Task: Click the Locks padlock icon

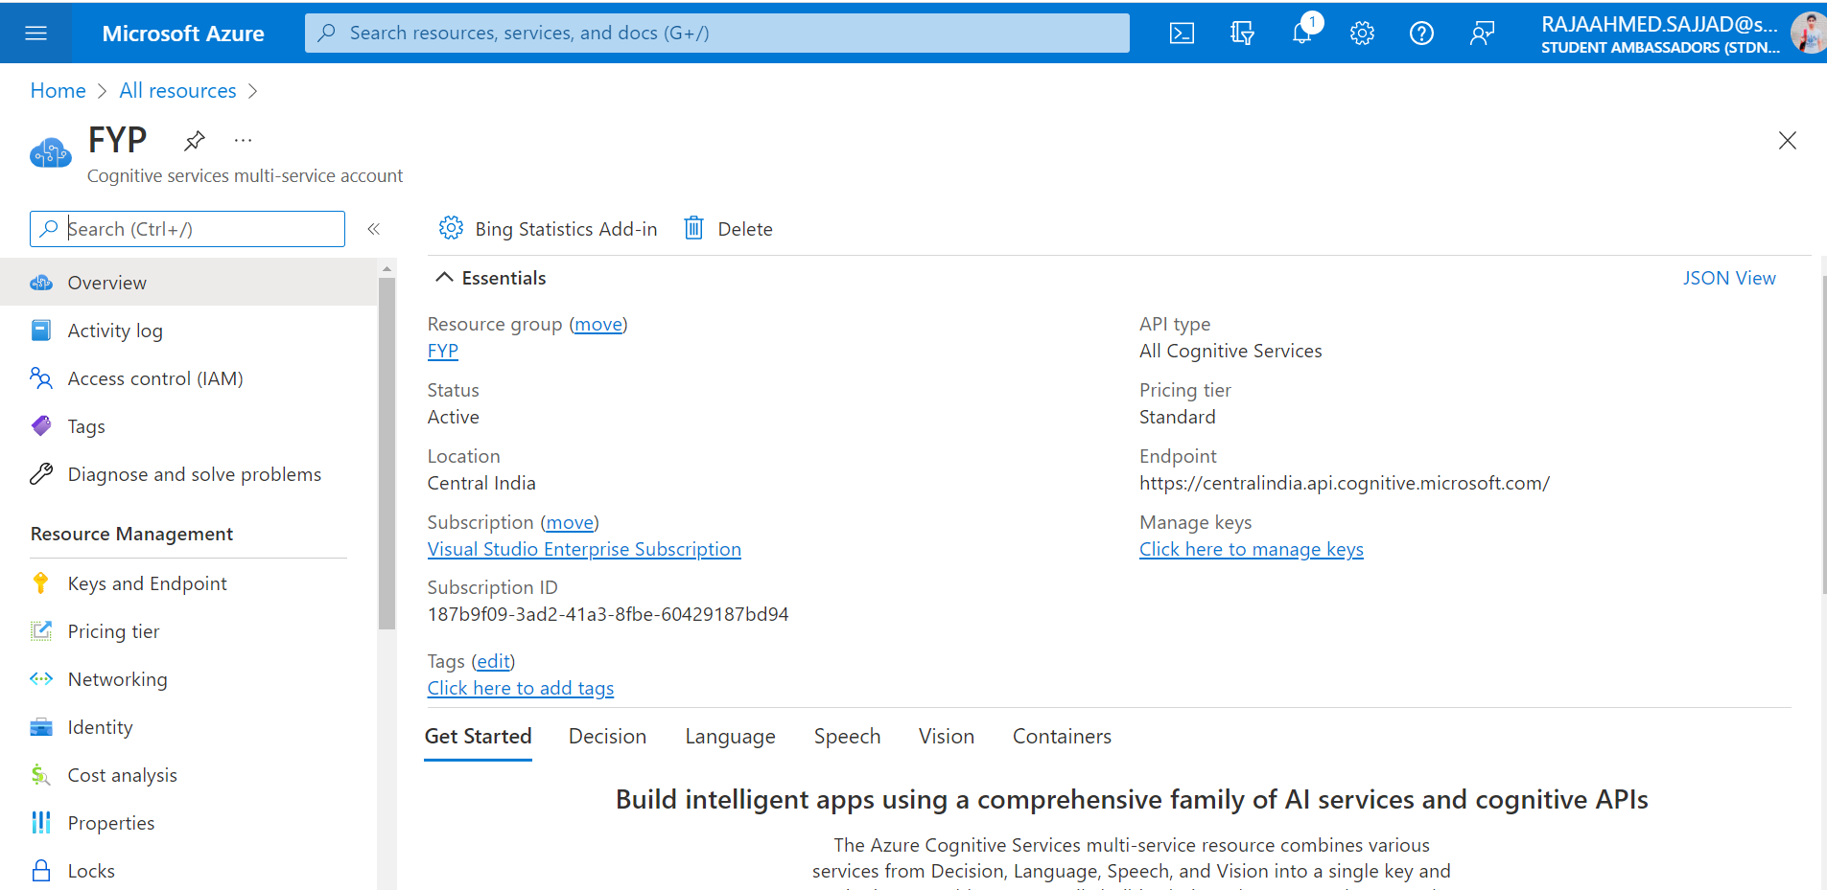Action: pos(40,871)
